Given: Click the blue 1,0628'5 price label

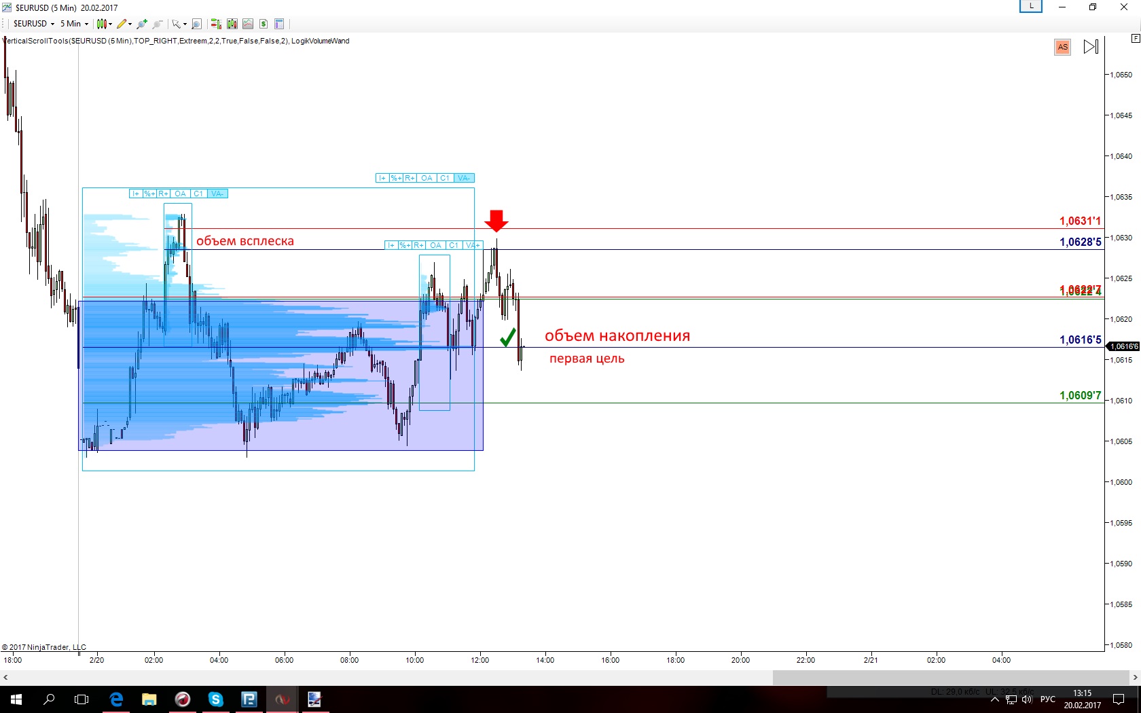Looking at the screenshot, I should click(x=1081, y=242).
